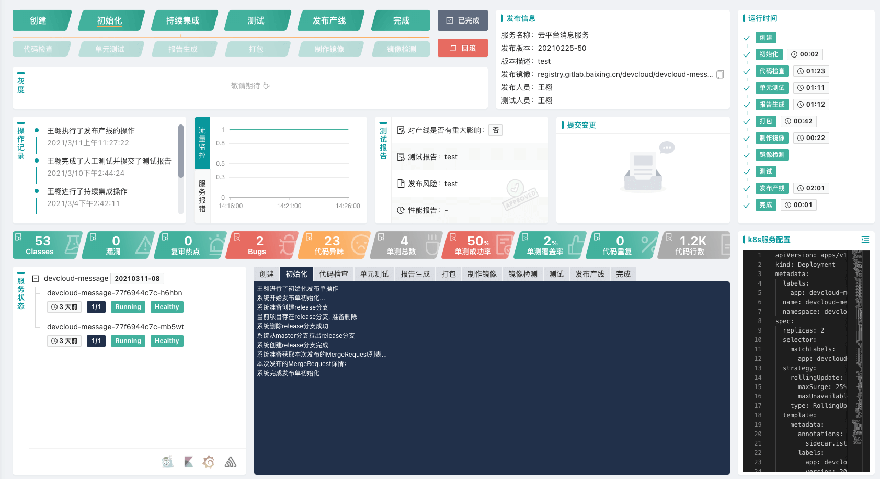Image resolution: width=880 pixels, height=479 pixels.
Task: Copy the release image registry URL
Action: tap(720, 75)
